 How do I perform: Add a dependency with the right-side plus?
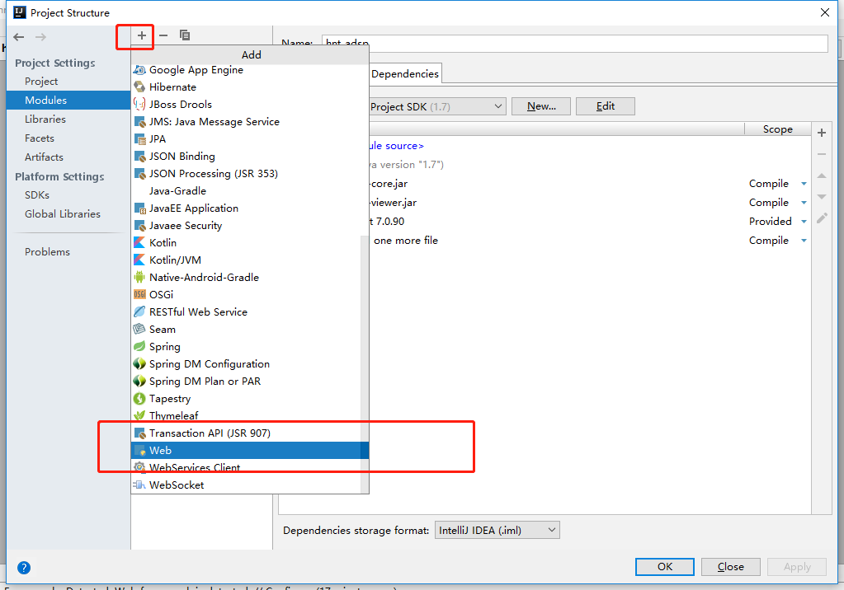pyautogui.click(x=822, y=133)
